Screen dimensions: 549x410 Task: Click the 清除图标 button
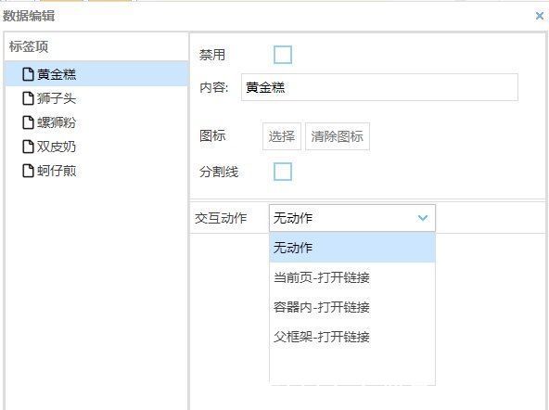[338, 136]
